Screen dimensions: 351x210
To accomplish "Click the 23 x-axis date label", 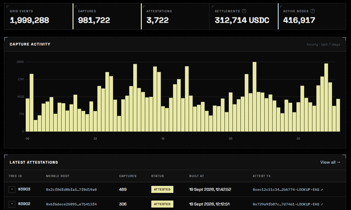I will click(95, 138).
